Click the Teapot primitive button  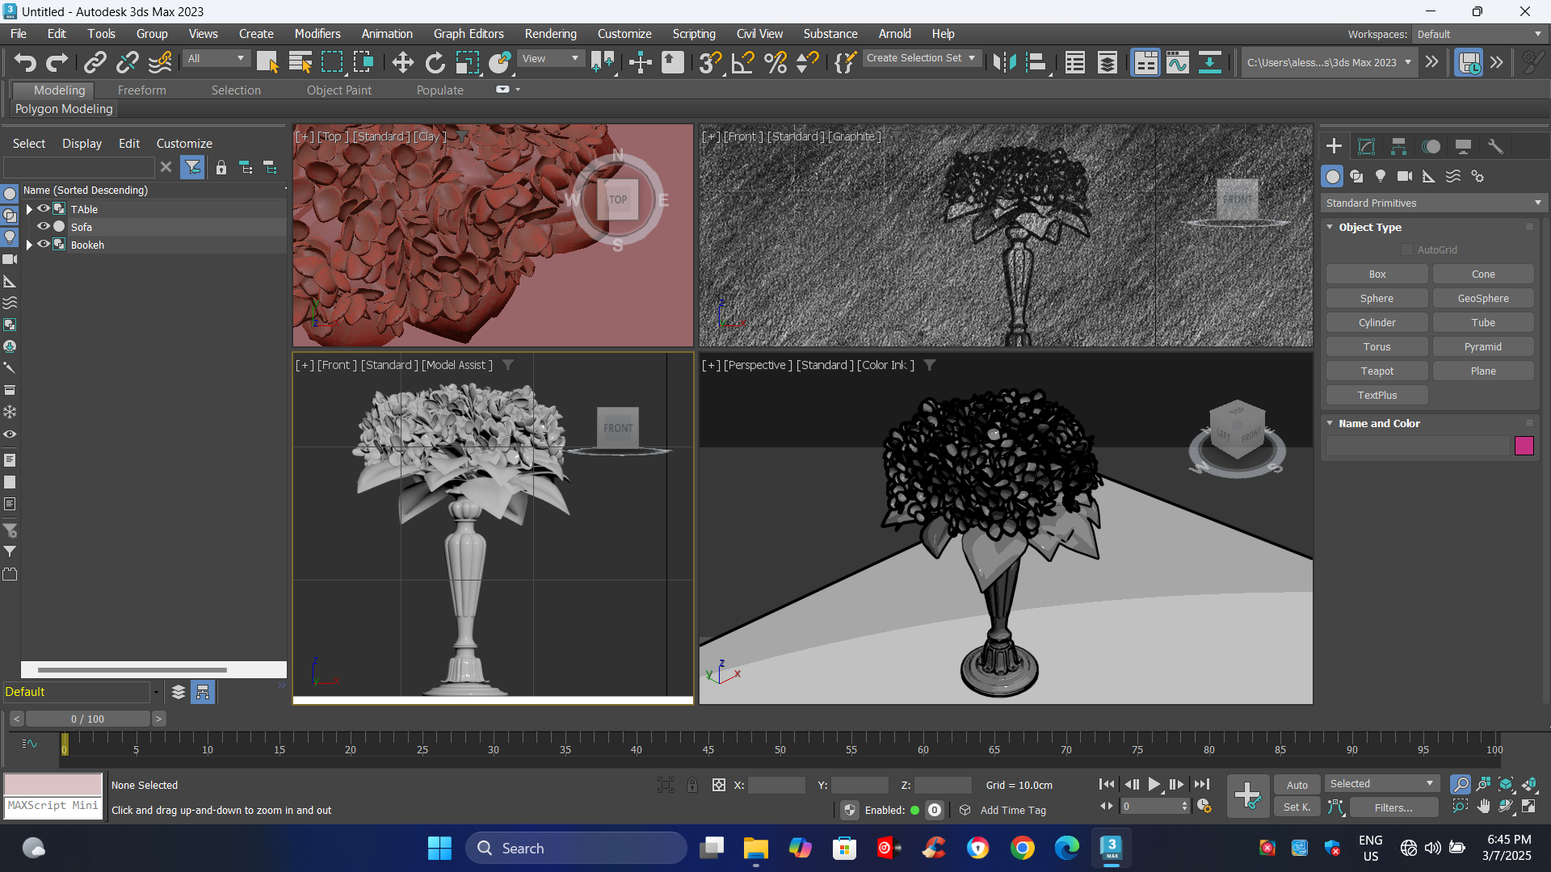1377,371
